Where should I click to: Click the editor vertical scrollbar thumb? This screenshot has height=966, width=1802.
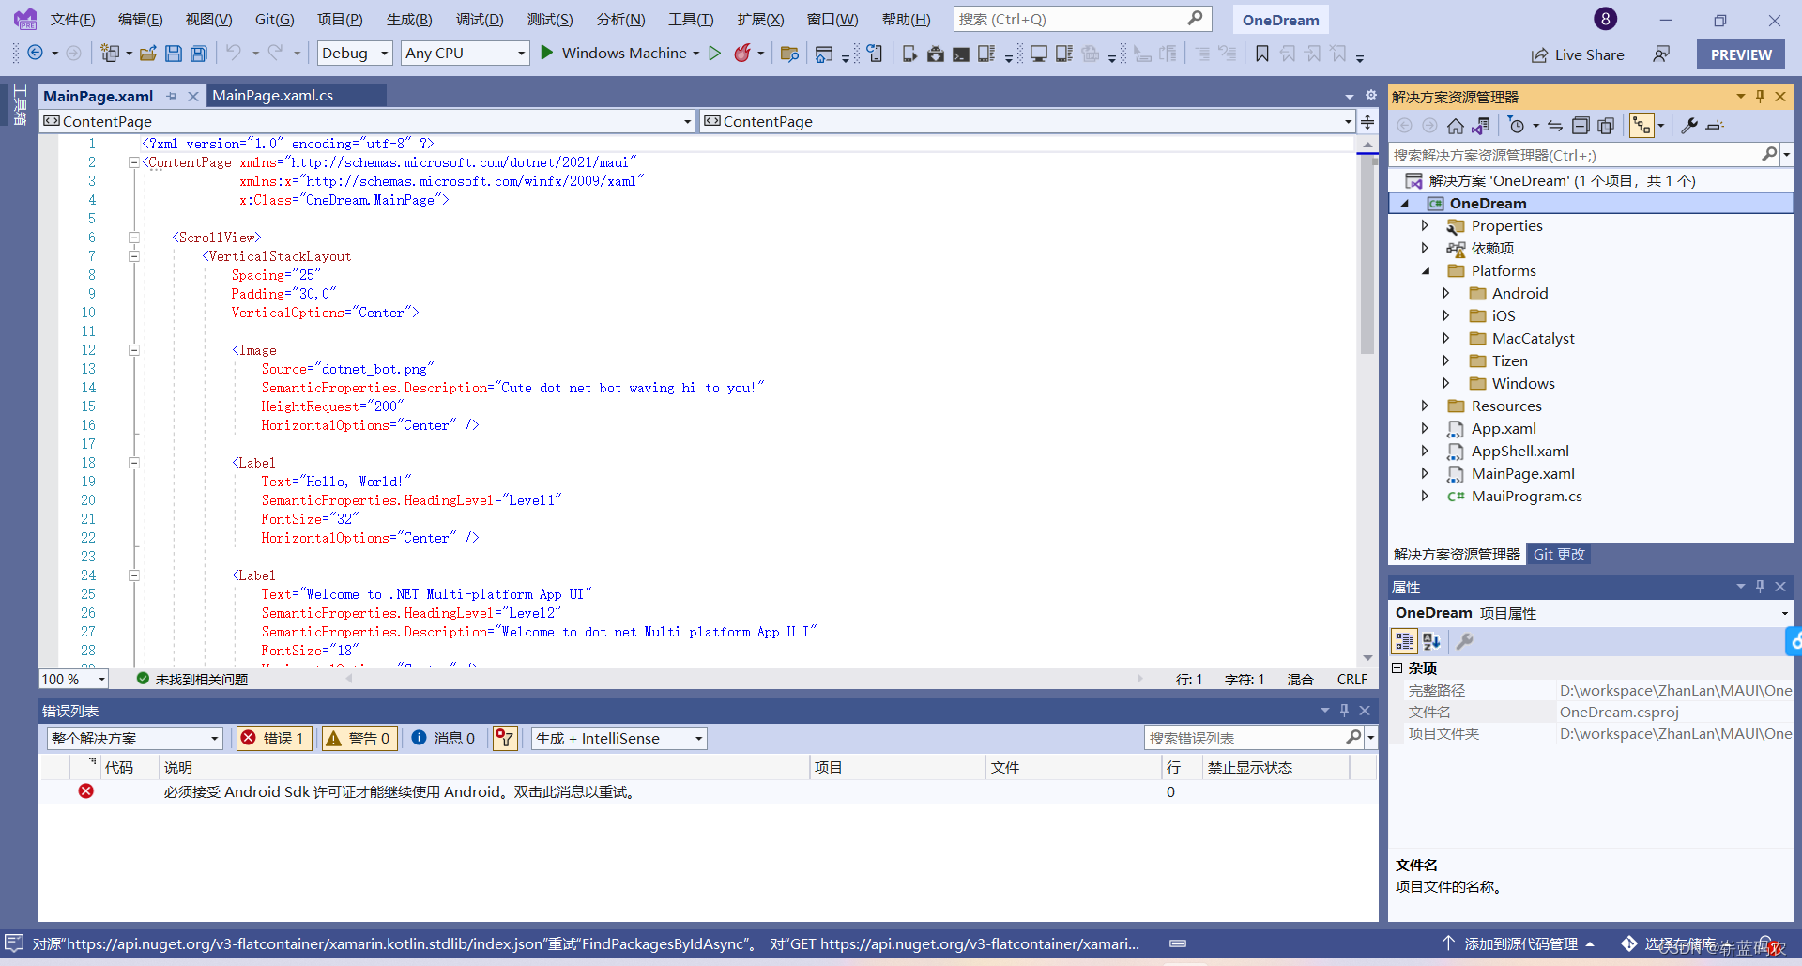(1367, 253)
